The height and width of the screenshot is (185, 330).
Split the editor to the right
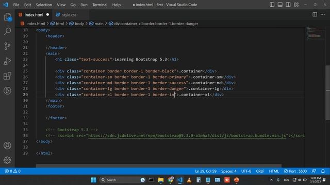(315, 14)
